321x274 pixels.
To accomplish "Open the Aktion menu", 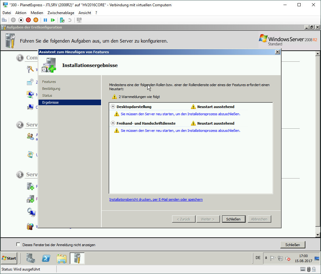I will (x=21, y=13).
